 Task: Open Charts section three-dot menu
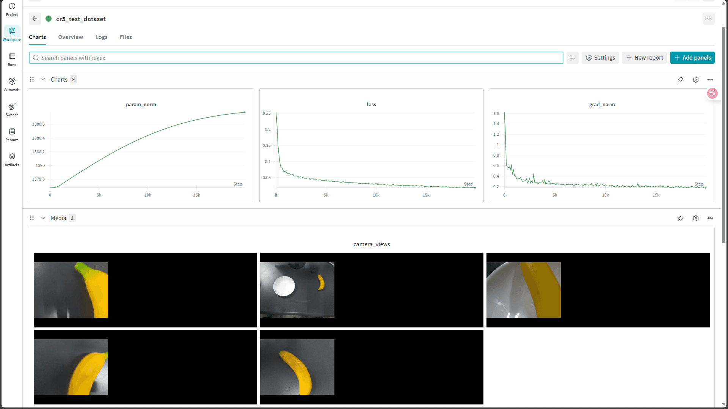click(710, 80)
